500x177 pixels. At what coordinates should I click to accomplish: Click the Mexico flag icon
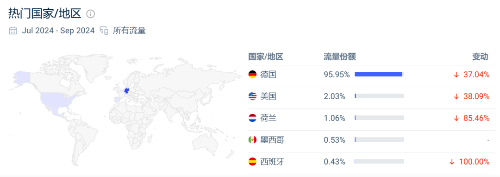tap(252, 139)
